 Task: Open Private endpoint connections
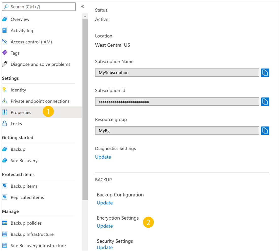40,101
